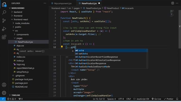Change end of line CRLF setting
The width and height of the screenshot is (181, 102).
(129, 99)
